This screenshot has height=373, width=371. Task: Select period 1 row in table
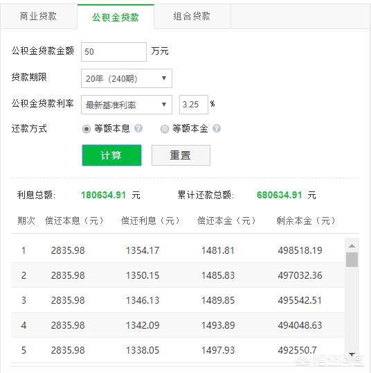coord(178,250)
